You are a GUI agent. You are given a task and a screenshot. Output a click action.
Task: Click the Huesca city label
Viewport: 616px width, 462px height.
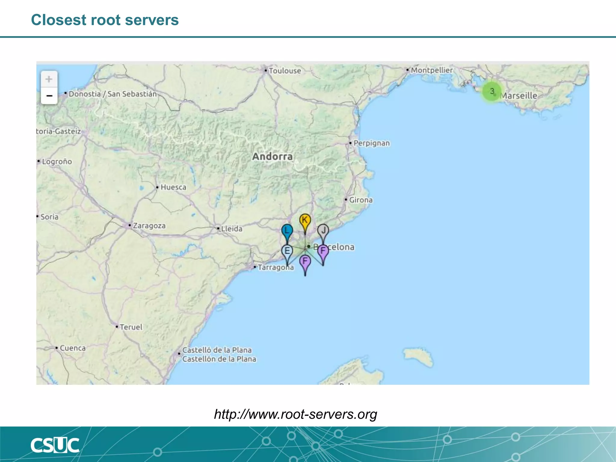173,187
